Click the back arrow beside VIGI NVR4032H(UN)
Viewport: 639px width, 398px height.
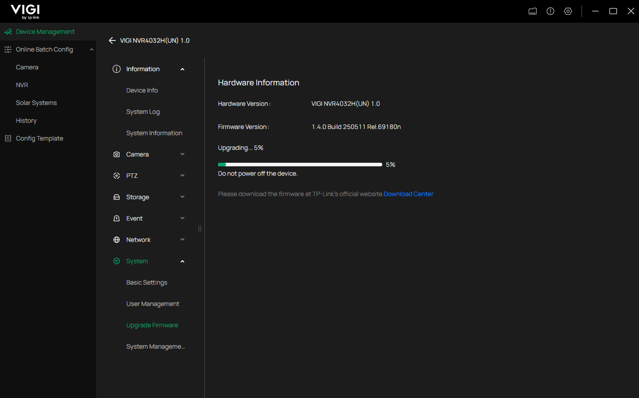[x=112, y=40]
